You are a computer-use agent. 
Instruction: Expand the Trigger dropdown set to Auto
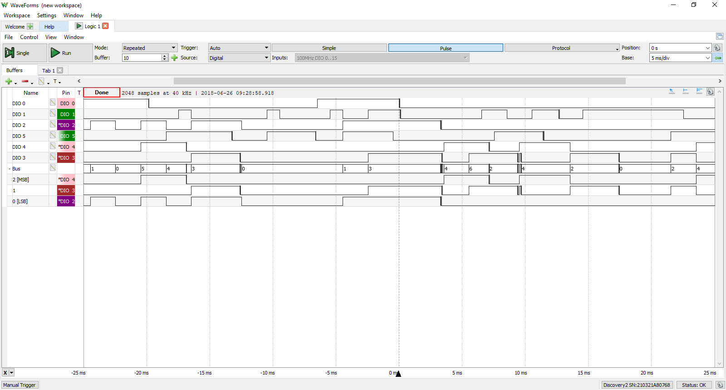[x=239, y=48]
